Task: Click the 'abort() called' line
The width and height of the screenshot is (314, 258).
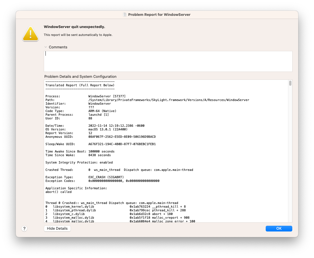Action: point(58,192)
